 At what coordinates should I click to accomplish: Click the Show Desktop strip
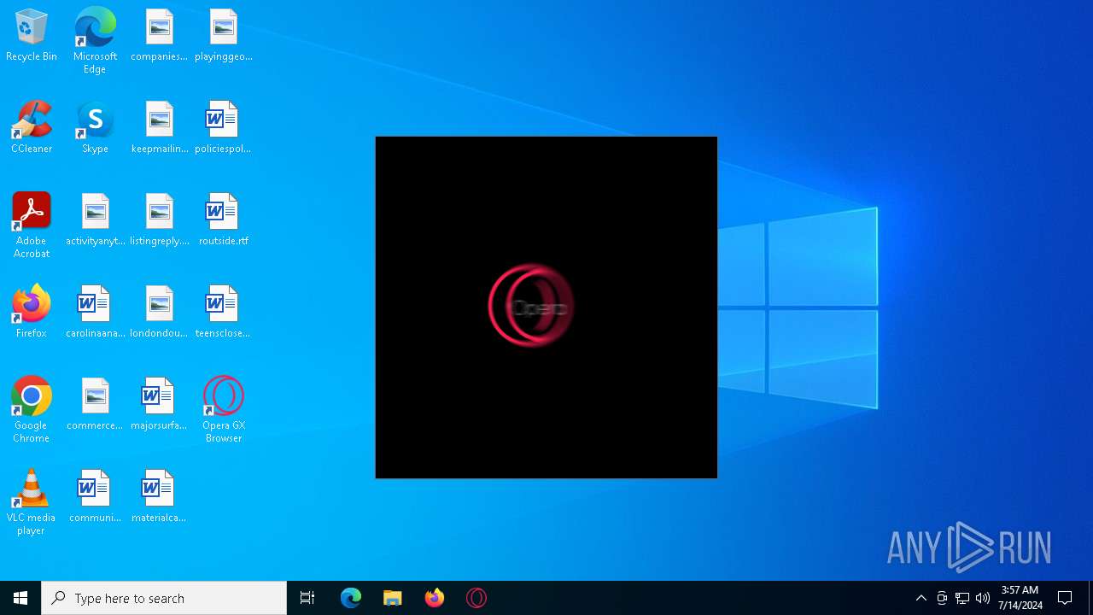(1090, 598)
